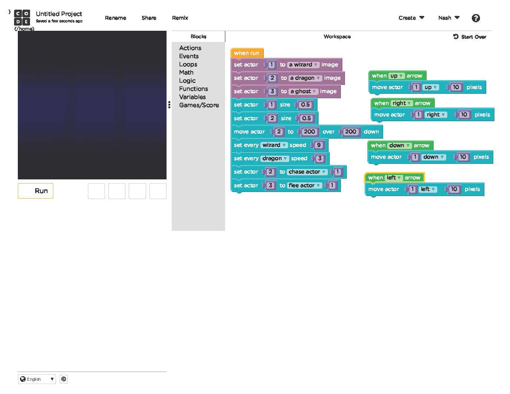
Task: Select the Variables block category
Action: coord(192,97)
